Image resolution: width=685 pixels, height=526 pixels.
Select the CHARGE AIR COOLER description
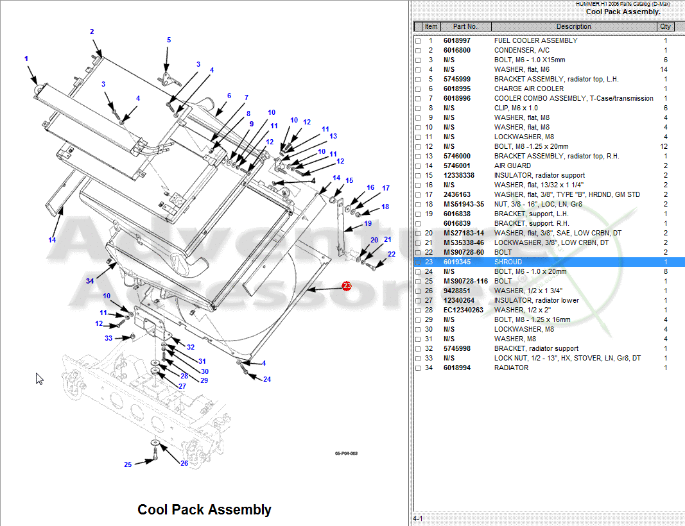pyautogui.click(x=528, y=89)
